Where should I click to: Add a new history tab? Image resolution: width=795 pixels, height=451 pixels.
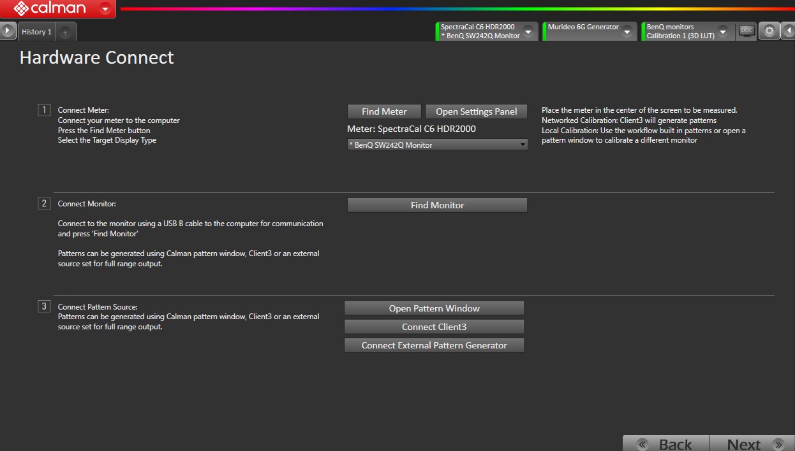tap(65, 32)
